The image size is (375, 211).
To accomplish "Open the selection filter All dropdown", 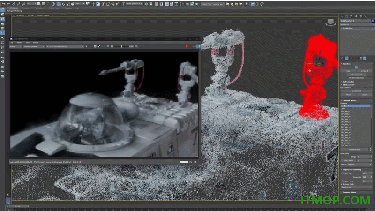I will click(x=31, y=4).
